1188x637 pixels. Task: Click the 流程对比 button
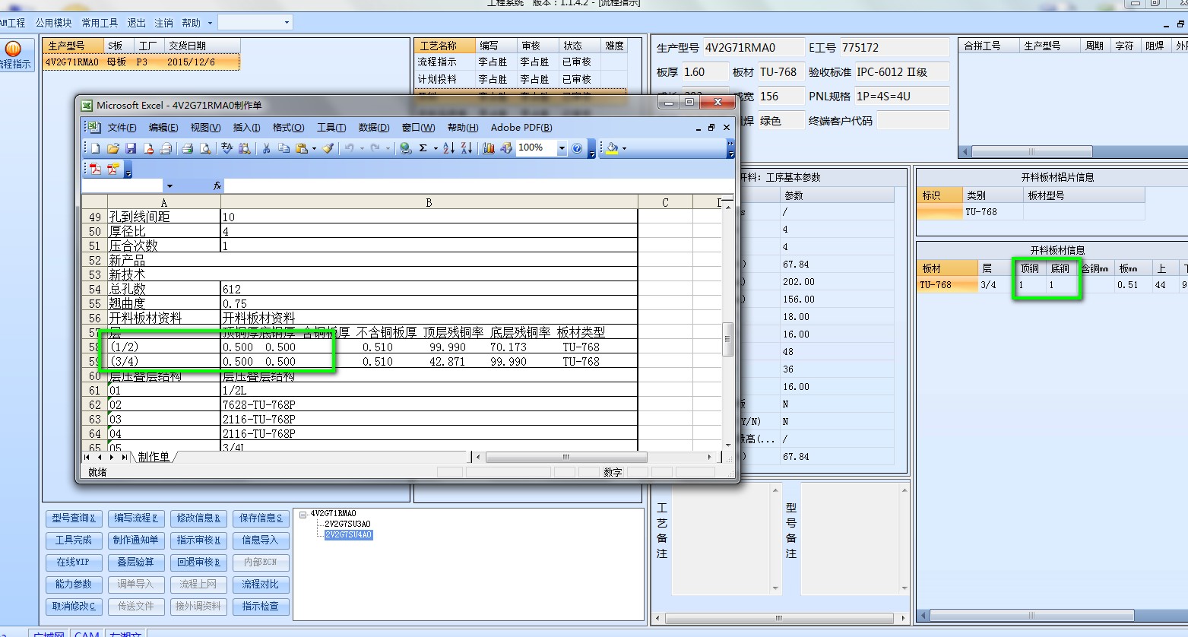tap(261, 584)
